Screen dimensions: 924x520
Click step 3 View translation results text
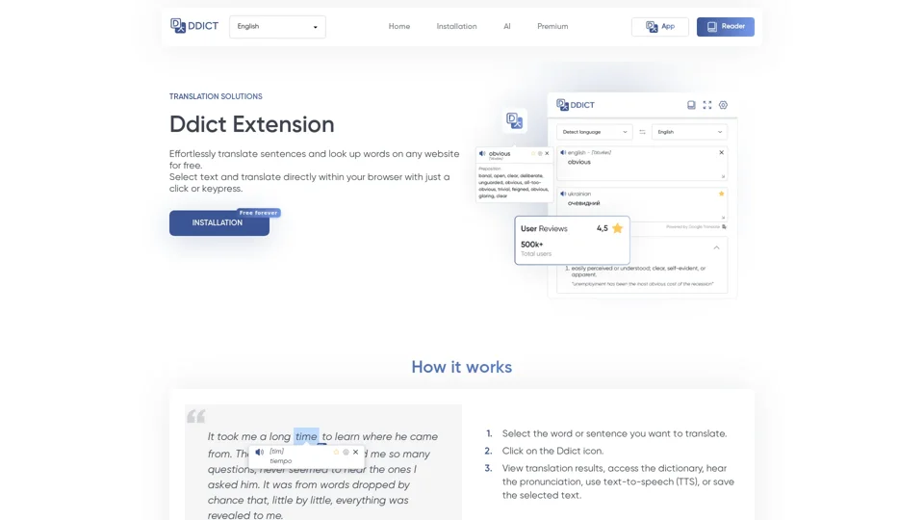pos(618,481)
